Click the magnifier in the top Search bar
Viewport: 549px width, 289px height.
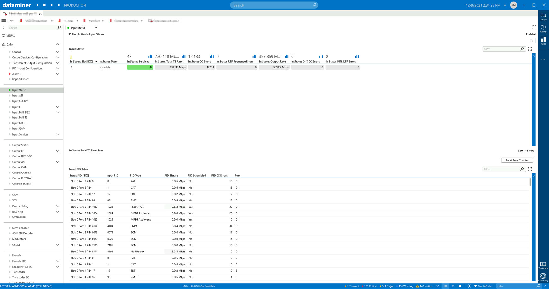pos(314,5)
